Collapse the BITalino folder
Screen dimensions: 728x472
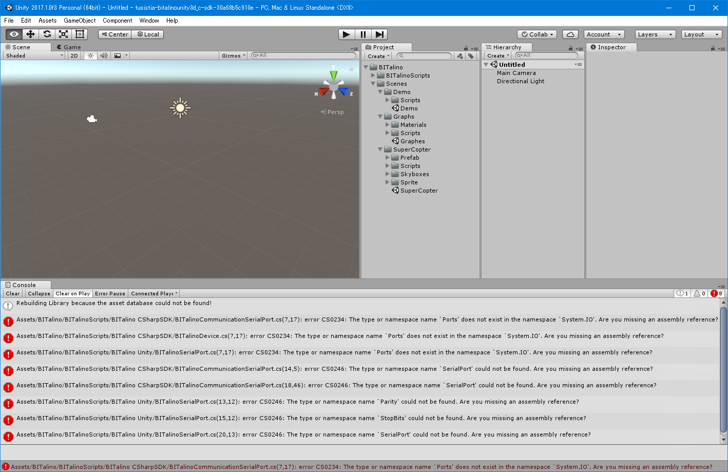366,67
